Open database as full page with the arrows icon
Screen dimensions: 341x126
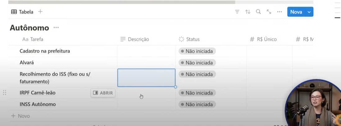tap(269, 12)
